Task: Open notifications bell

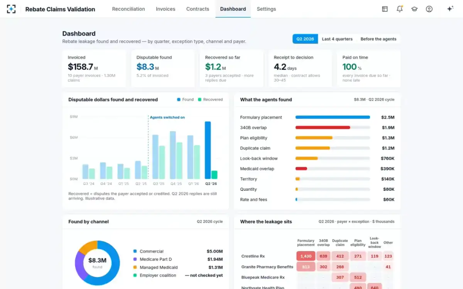Action: pyautogui.click(x=399, y=9)
